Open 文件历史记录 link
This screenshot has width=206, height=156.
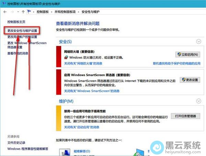[17, 142]
